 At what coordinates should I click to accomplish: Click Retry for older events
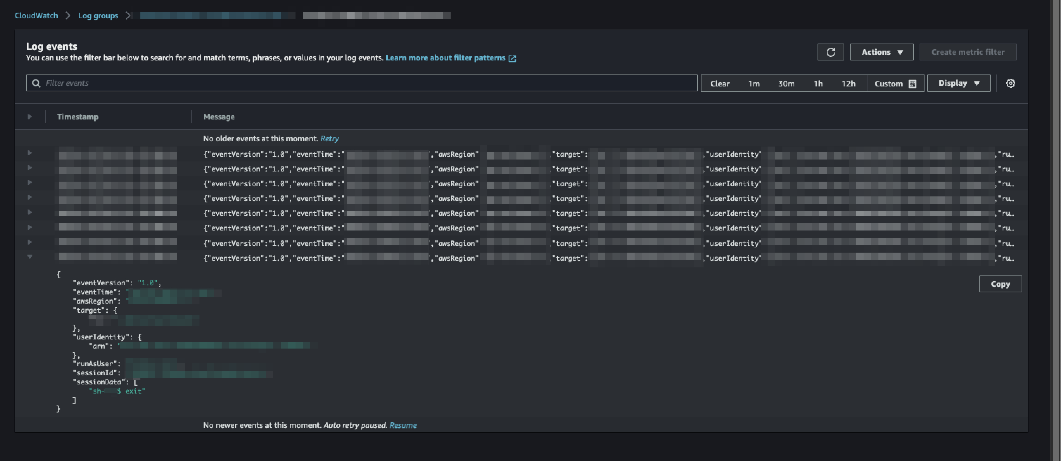click(x=330, y=138)
